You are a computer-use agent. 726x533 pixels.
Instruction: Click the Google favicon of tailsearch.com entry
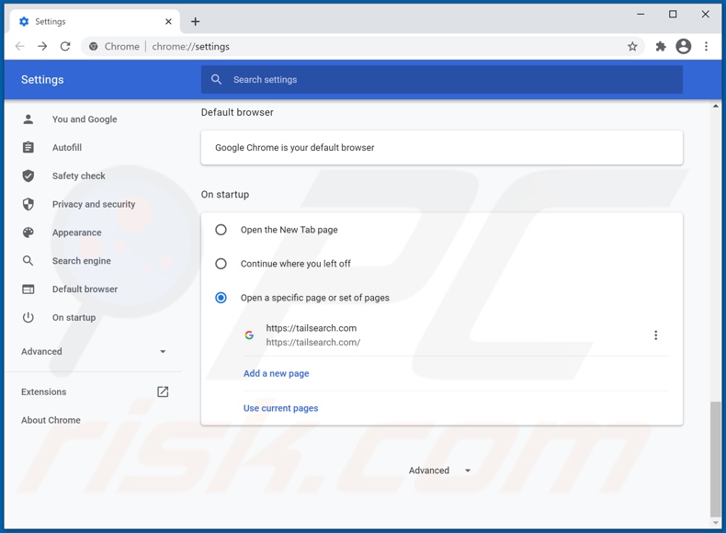click(249, 335)
